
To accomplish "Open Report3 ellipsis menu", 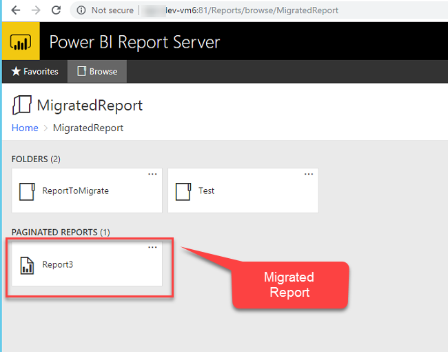I will click(152, 247).
